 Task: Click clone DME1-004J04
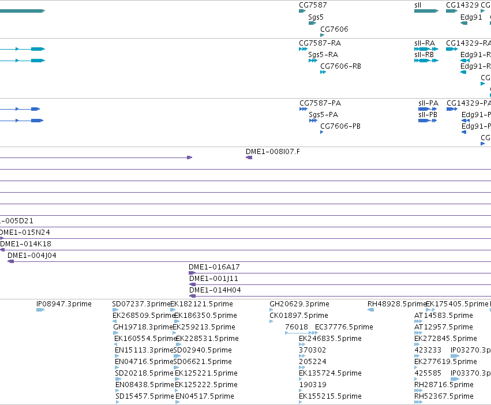coord(32,256)
